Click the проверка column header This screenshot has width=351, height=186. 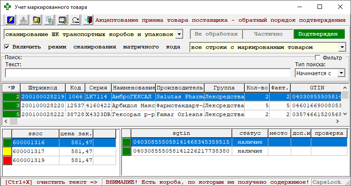329,133
